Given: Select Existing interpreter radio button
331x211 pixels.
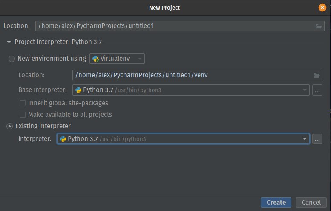Looking at the screenshot, I should point(9,126).
